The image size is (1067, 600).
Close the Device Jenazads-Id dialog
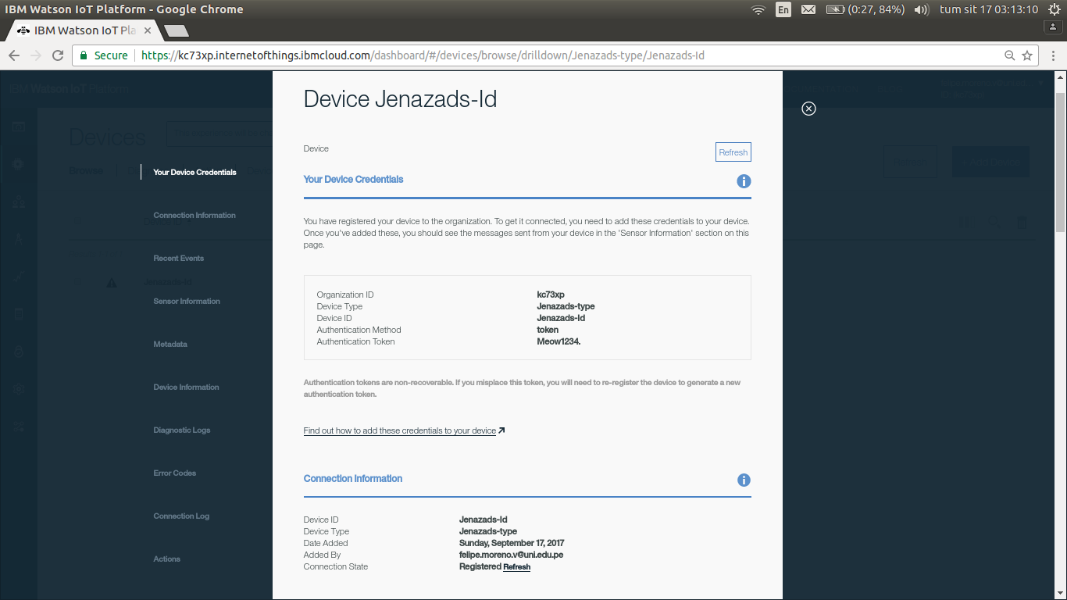pyautogui.click(x=808, y=109)
